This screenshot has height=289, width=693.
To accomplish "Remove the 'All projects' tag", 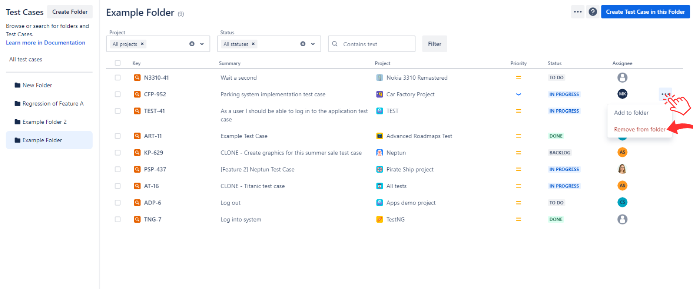I will (x=142, y=44).
